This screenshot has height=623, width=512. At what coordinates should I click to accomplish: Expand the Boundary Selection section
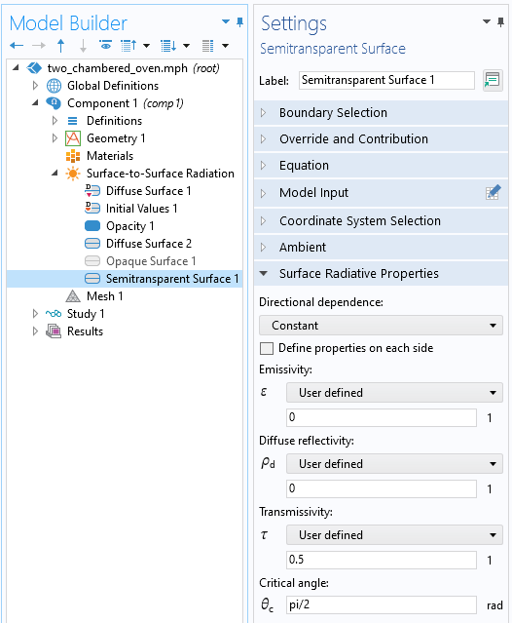click(x=381, y=113)
